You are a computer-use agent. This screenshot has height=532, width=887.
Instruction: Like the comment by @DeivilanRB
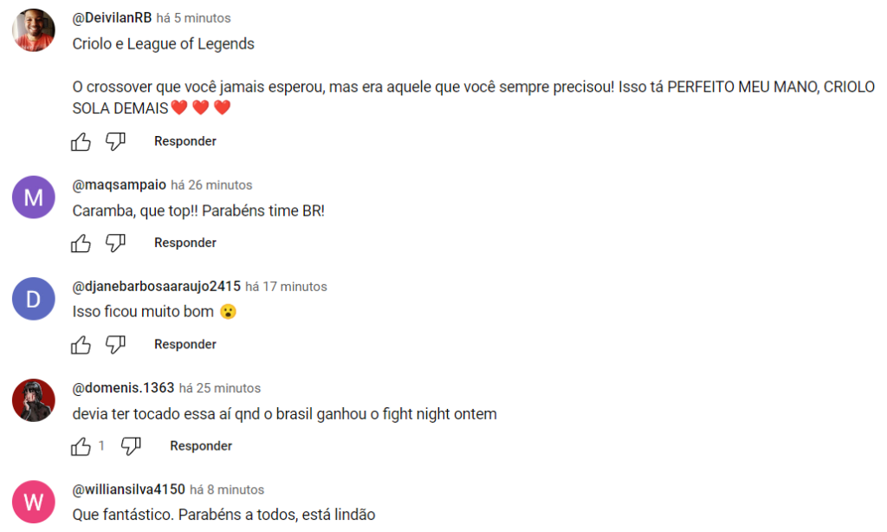click(x=81, y=141)
